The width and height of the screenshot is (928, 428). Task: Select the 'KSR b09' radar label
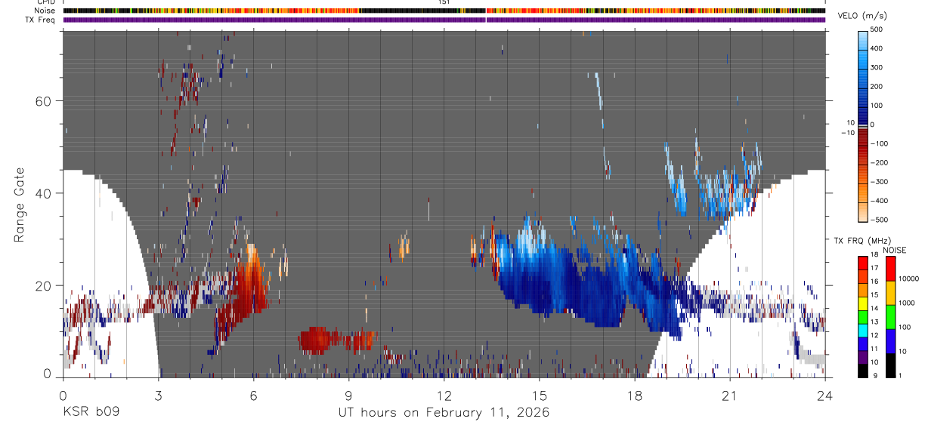pos(91,413)
